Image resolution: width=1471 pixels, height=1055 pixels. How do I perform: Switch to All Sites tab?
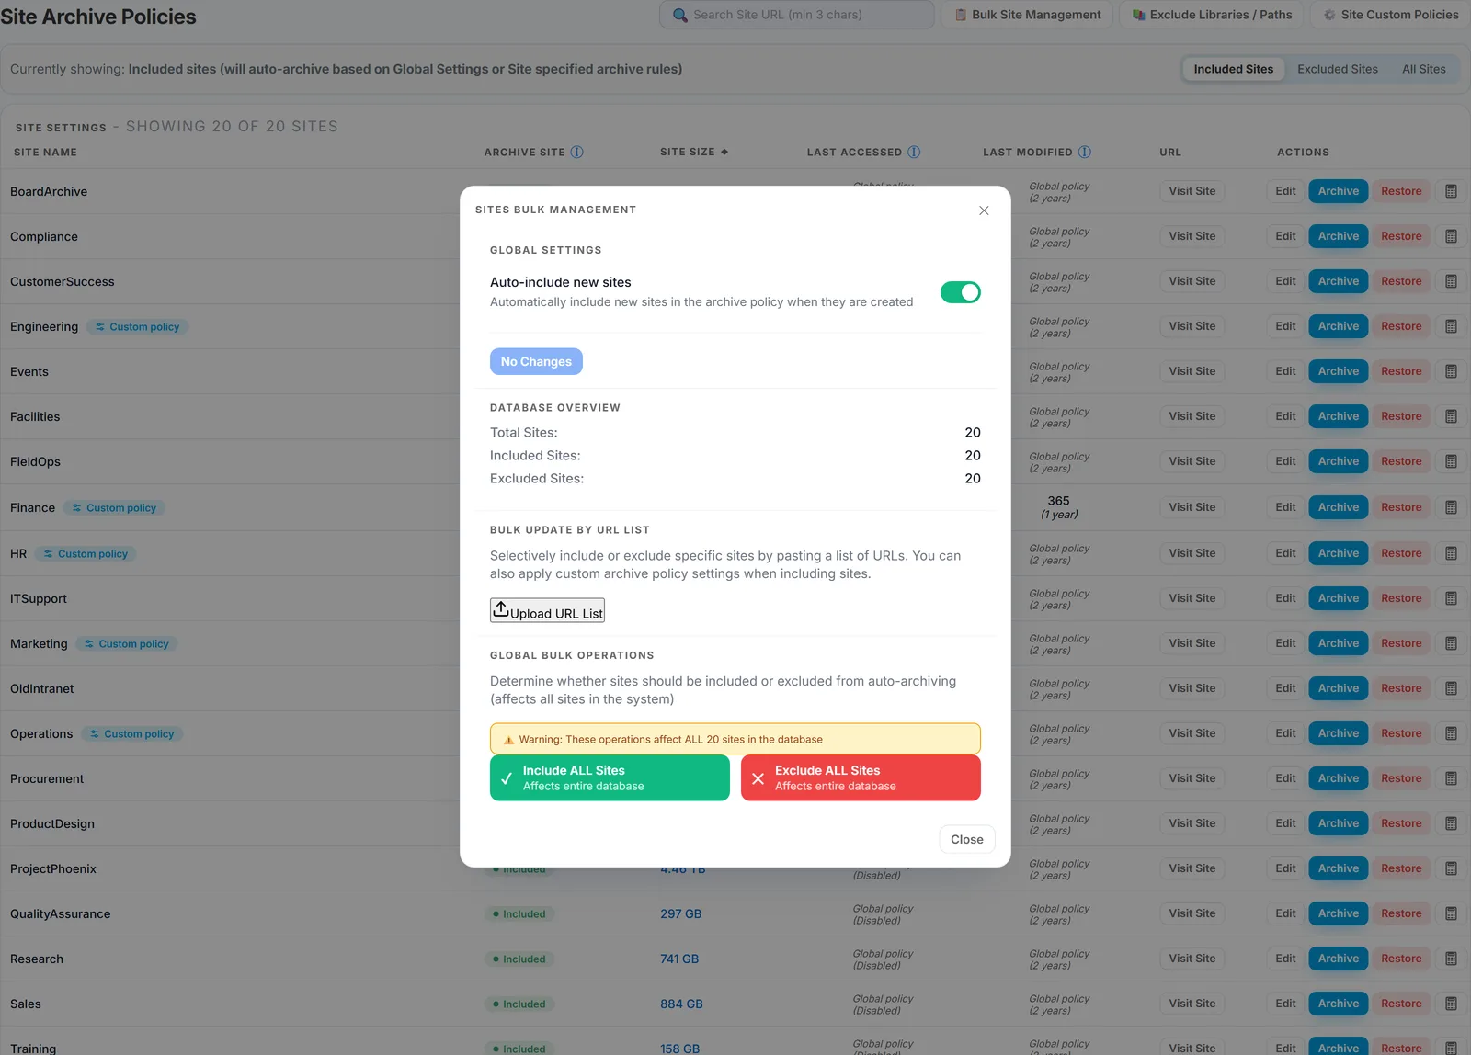(x=1423, y=69)
